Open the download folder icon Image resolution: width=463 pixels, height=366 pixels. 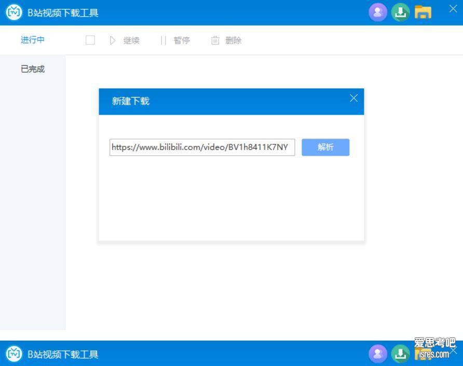(423, 12)
